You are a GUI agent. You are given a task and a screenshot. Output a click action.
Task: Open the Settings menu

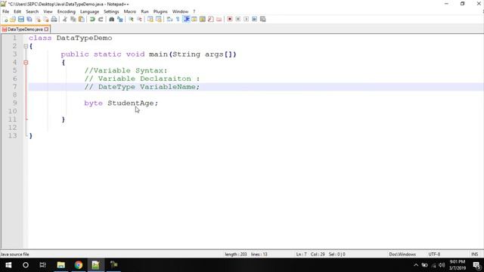point(111,11)
